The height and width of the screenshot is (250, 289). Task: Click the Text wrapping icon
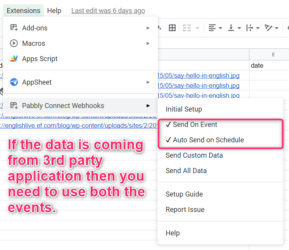(250, 28)
